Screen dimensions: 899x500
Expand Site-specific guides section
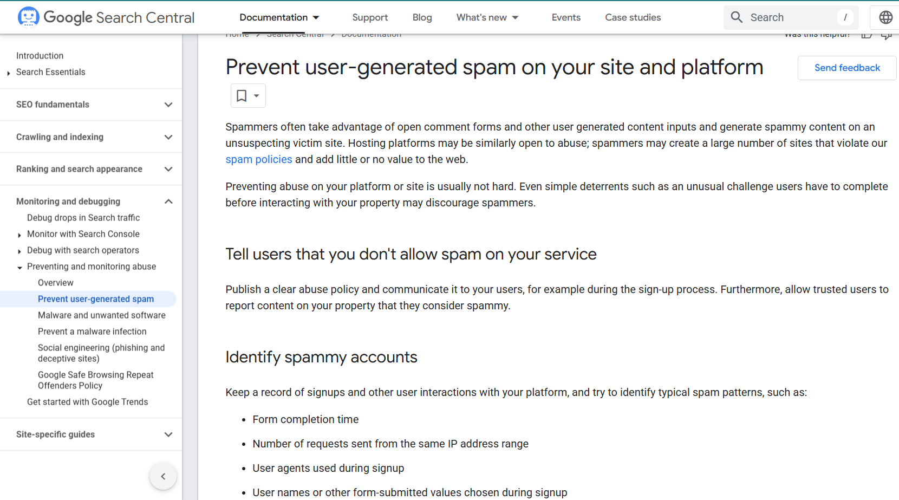pyautogui.click(x=168, y=434)
